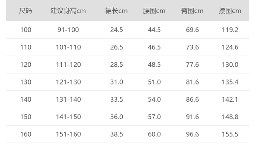The height and width of the screenshot is (157, 255).
Task: Select the 119.2 hem value cell
Action: click(230, 30)
